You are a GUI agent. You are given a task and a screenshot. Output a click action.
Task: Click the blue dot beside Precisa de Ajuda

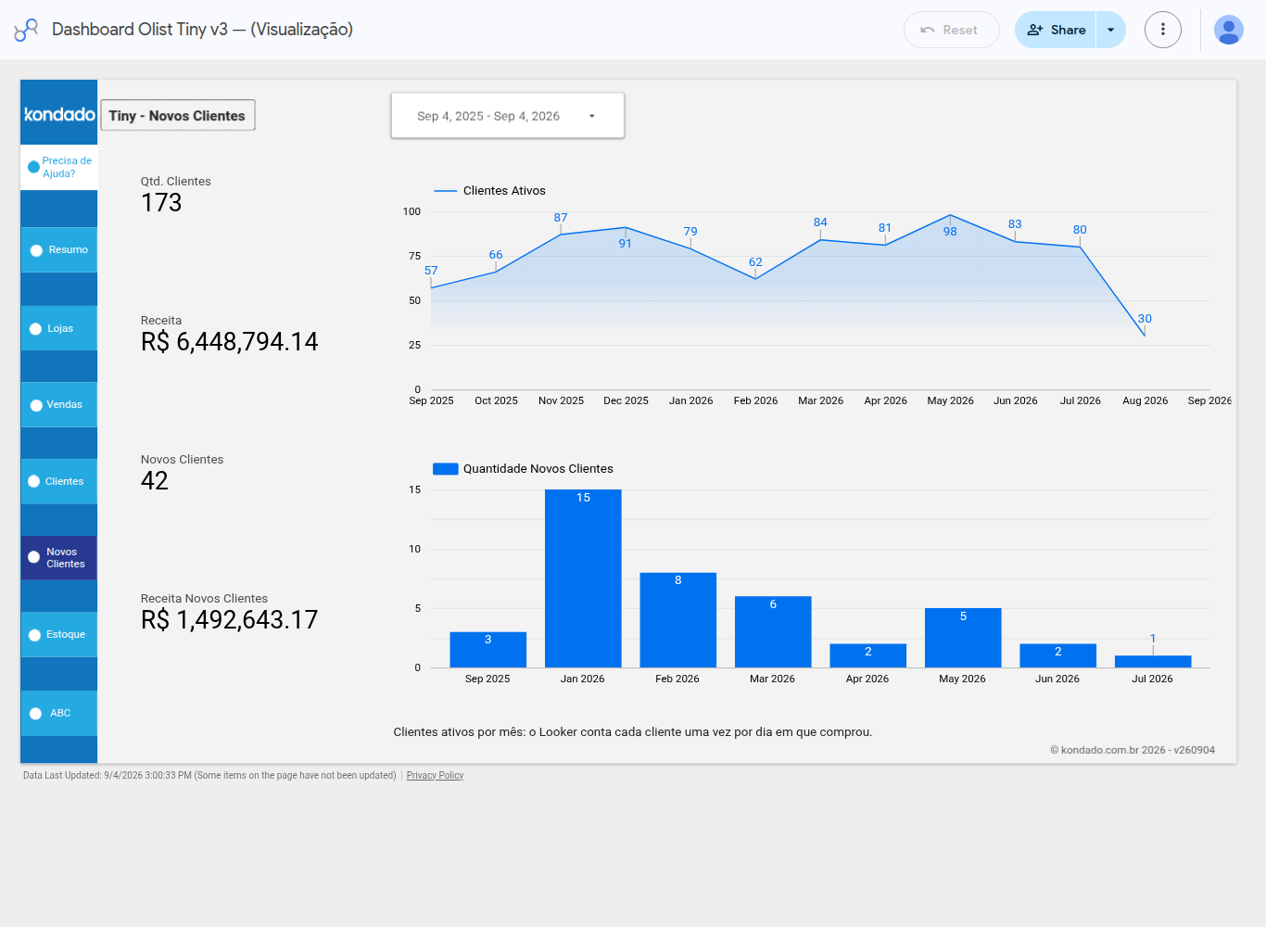pyautogui.click(x=34, y=167)
